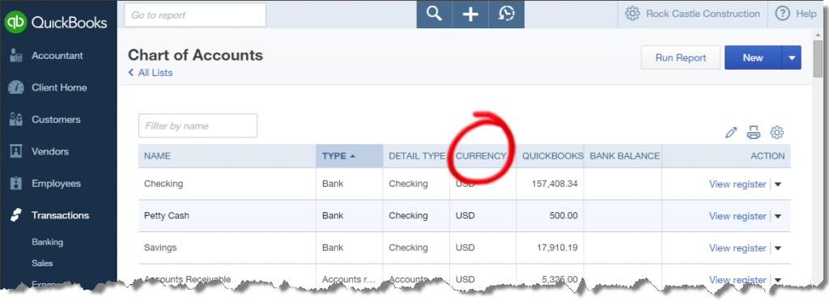
Task: Expand action dropdown for Petty Cash row
Action: 778,217
